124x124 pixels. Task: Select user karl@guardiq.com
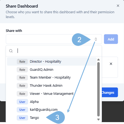click(x=52, y=110)
